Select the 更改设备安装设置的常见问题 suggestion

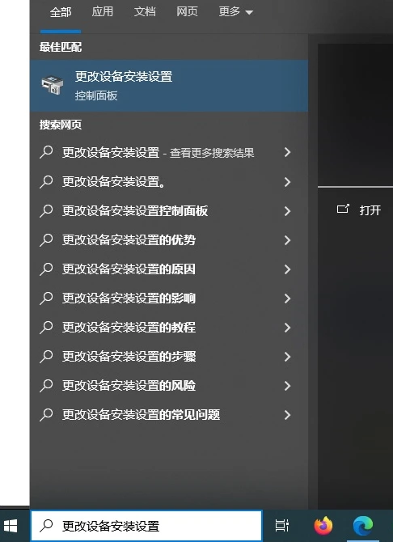(x=169, y=415)
